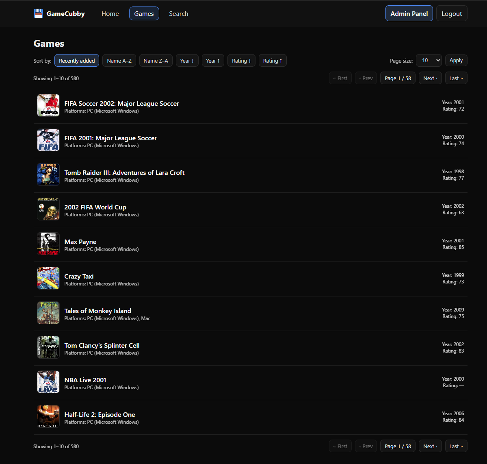The image size is (487, 464).
Task: Sort games by Name A–Z
Action: pyautogui.click(x=119, y=61)
